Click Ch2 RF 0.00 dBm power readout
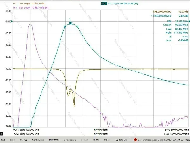Image resolution: width=190 pixels, height=143 pixels. tap(101, 134)
